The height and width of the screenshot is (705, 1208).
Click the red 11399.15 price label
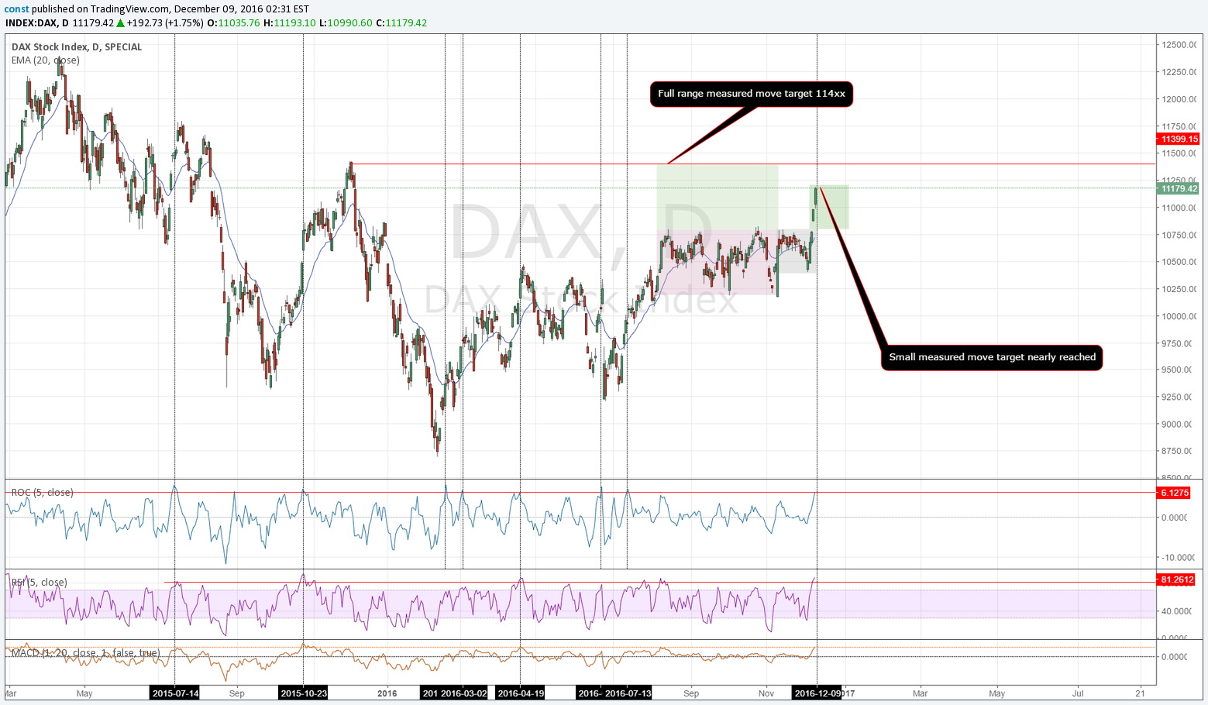(x=1178, y=139)
